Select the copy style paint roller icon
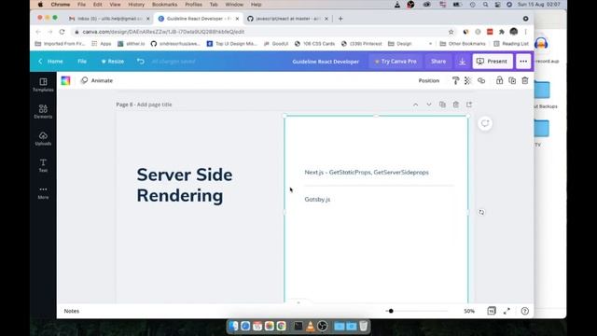This screenshot has width=597, height=336. pos(455,80)
